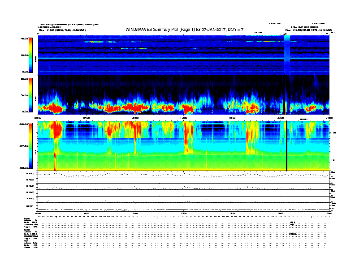Click the TNR panel color scale bar
This screenshot has width=355, height=274.
click(31, 146)
